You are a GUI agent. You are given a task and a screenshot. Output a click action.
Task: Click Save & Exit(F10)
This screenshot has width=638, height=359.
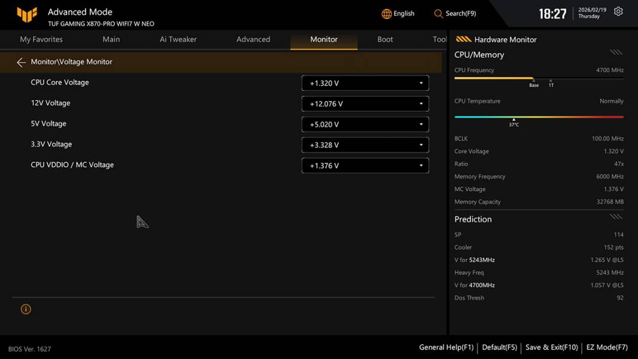coord(551,347)
